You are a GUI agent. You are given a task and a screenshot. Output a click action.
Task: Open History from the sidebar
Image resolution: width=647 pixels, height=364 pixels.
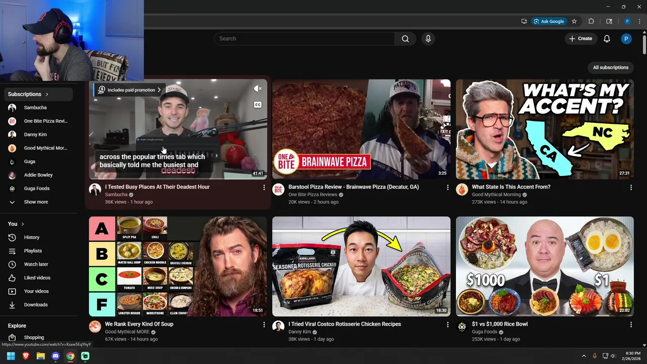[x=38, y=238]
